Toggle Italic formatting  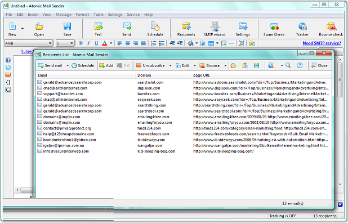click(x=88, y=43)
